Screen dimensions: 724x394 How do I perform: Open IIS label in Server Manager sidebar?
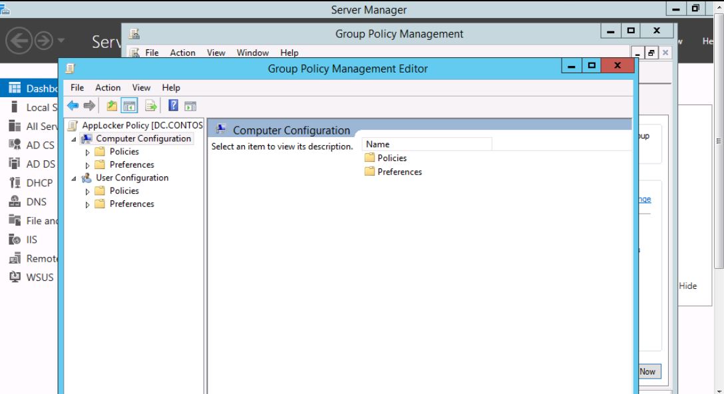coord(31,240)
